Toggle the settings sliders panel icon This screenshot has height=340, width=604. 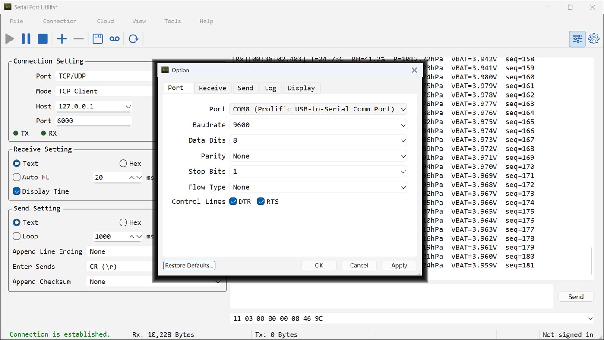[x=577, y=39]
